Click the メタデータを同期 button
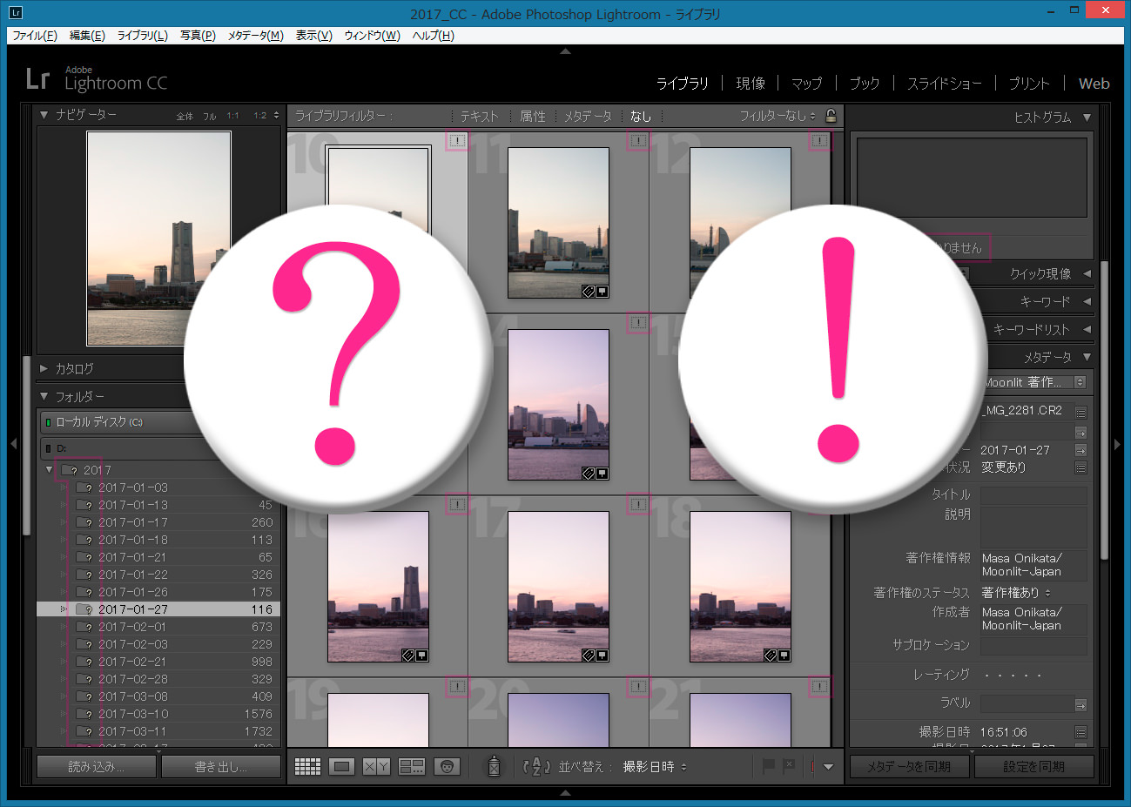The height and width of the screenshot is (807, 1131). [909, 767]
